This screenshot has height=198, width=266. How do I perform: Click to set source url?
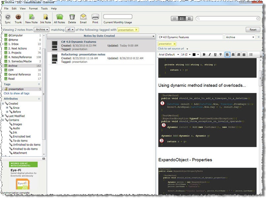pos(171,49)
